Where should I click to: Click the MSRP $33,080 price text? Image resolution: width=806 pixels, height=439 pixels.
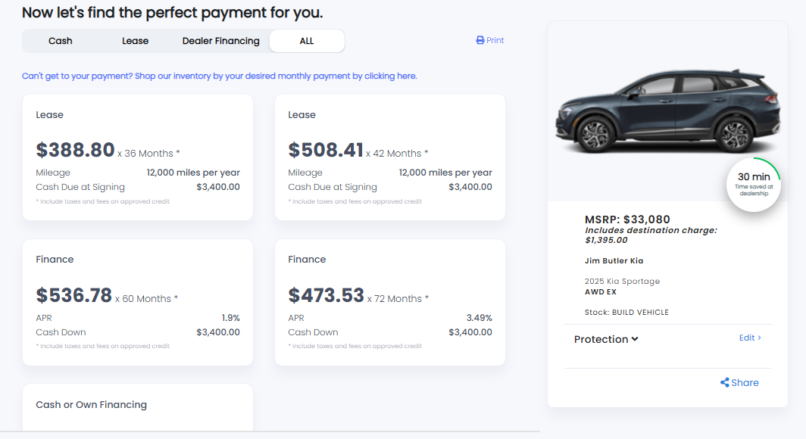[x=627, y=220]
